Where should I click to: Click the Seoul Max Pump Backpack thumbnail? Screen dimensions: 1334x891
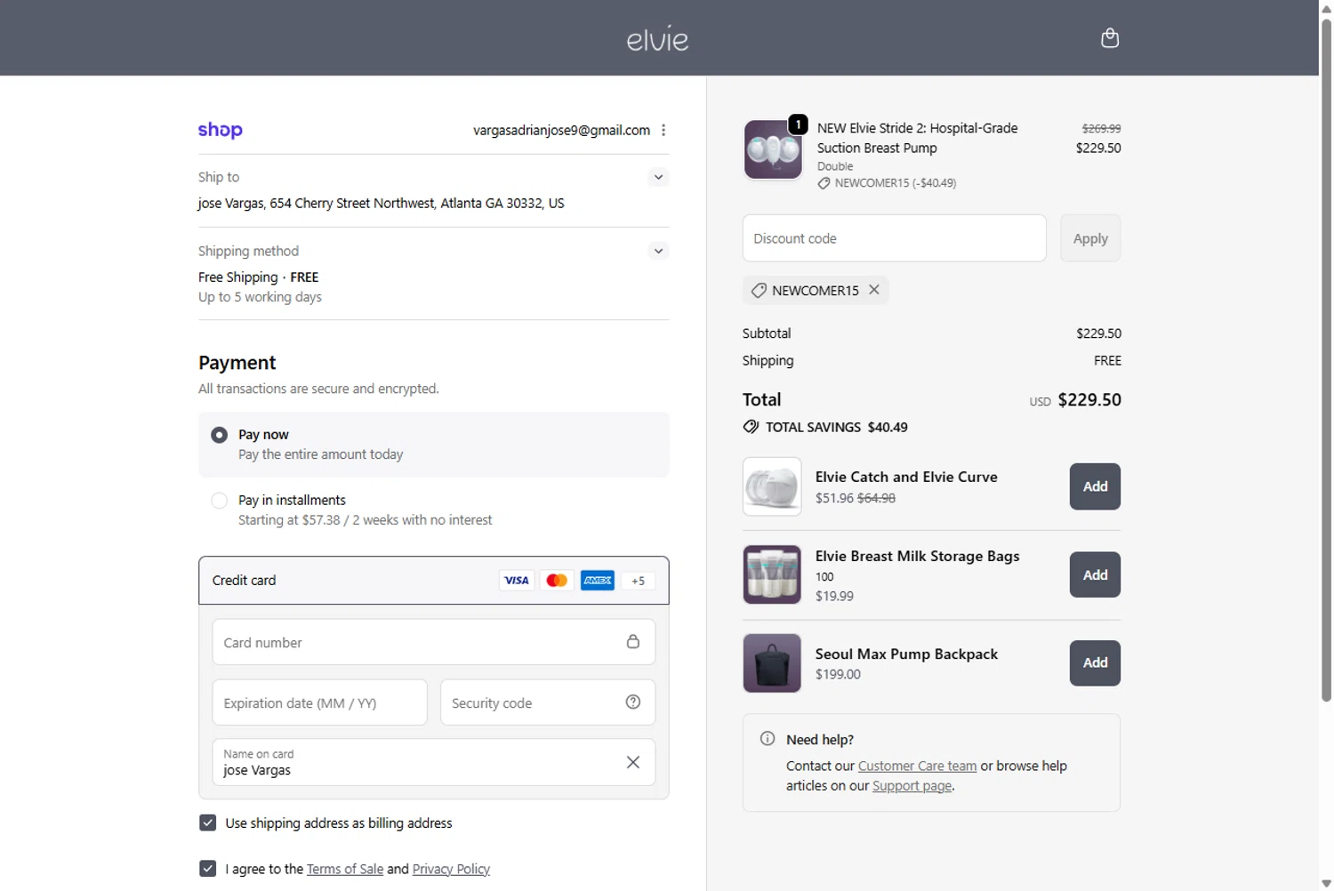coord(772,662)
